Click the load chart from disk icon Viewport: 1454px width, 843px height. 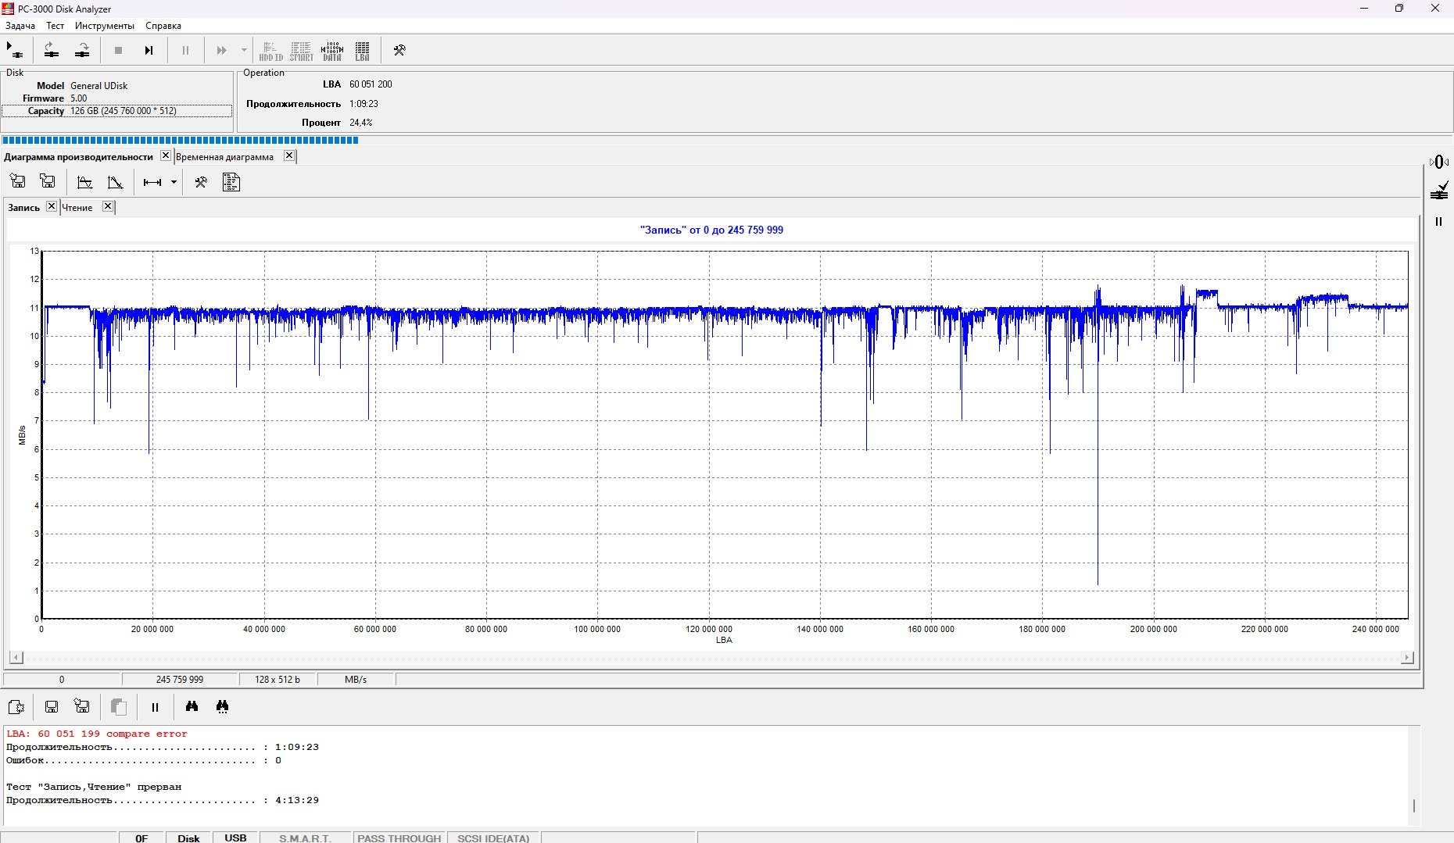pos(18,182)
